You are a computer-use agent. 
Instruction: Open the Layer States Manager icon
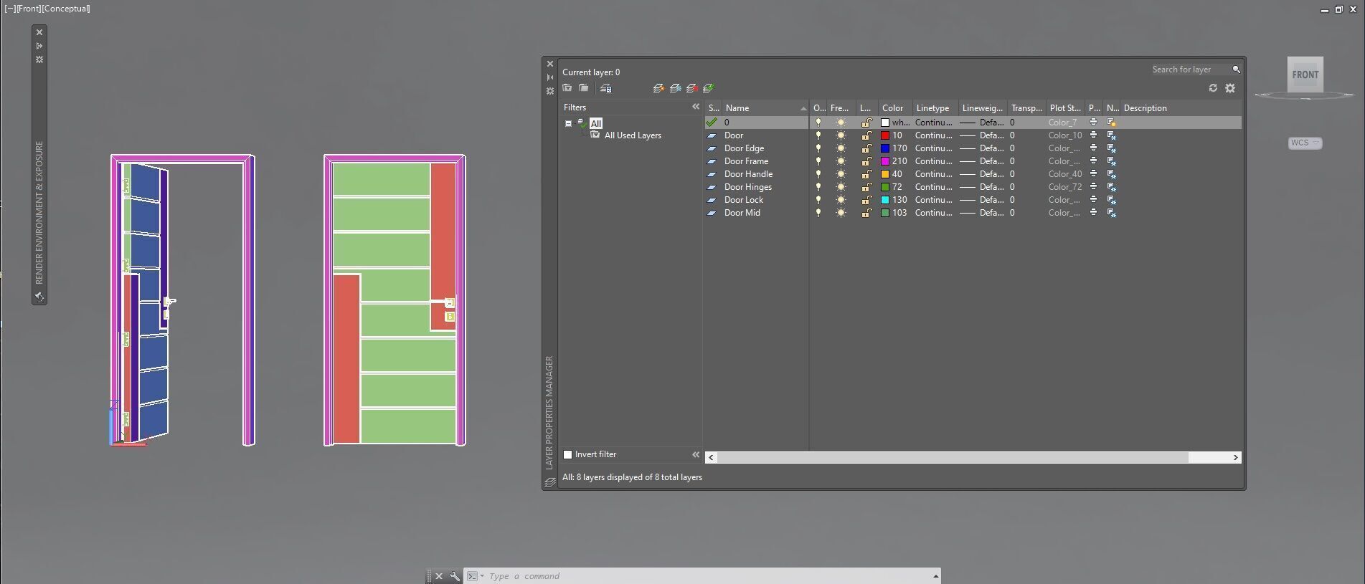click(x=606, y=88)
